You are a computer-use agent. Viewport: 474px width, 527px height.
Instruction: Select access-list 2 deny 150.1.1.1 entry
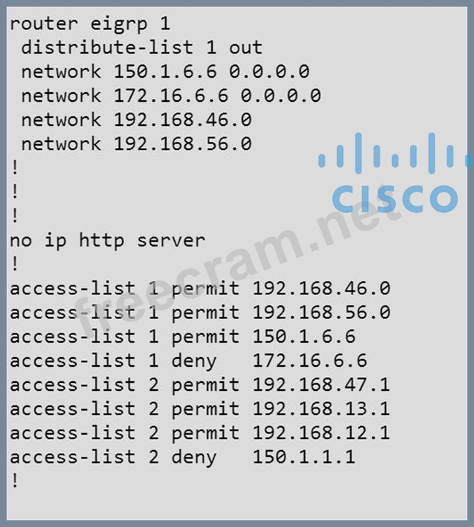point(182,457)
